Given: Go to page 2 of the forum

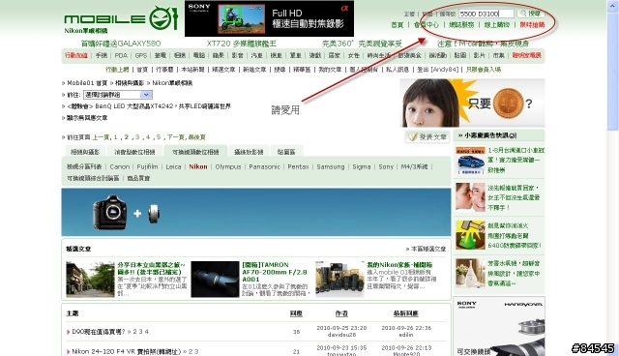Looking at the screenshot, I should [x=127, y=137].
